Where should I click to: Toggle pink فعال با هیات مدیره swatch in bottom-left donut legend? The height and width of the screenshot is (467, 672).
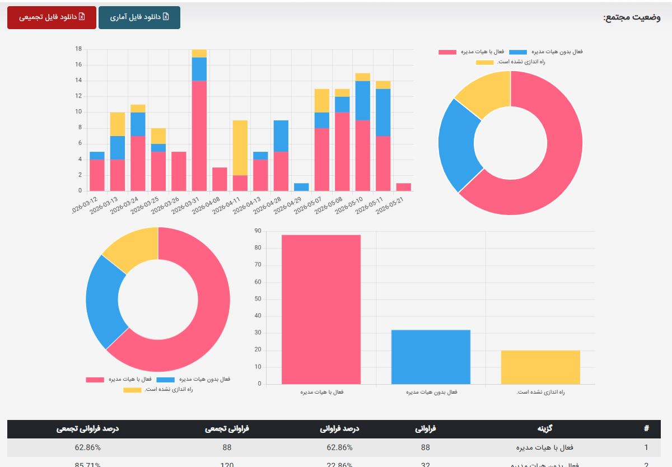pyautogui.click(x=95, y=380)
